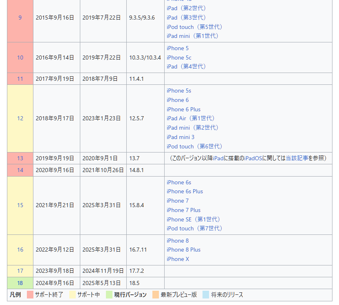Open the 当該記事 link
Image resolution: width=339 pixels, height=305 pixels.
[x=297, y=158]
